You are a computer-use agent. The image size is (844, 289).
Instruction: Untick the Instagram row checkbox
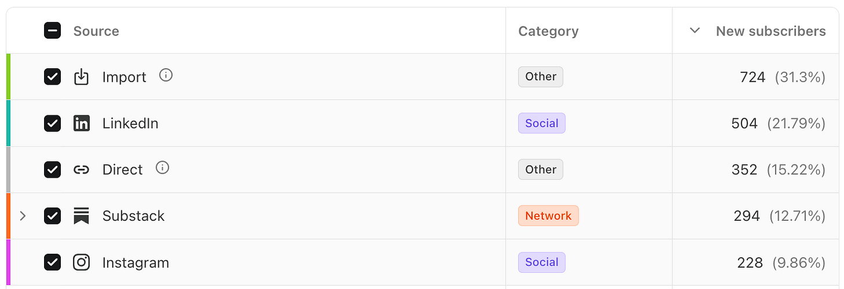point(52,262)
